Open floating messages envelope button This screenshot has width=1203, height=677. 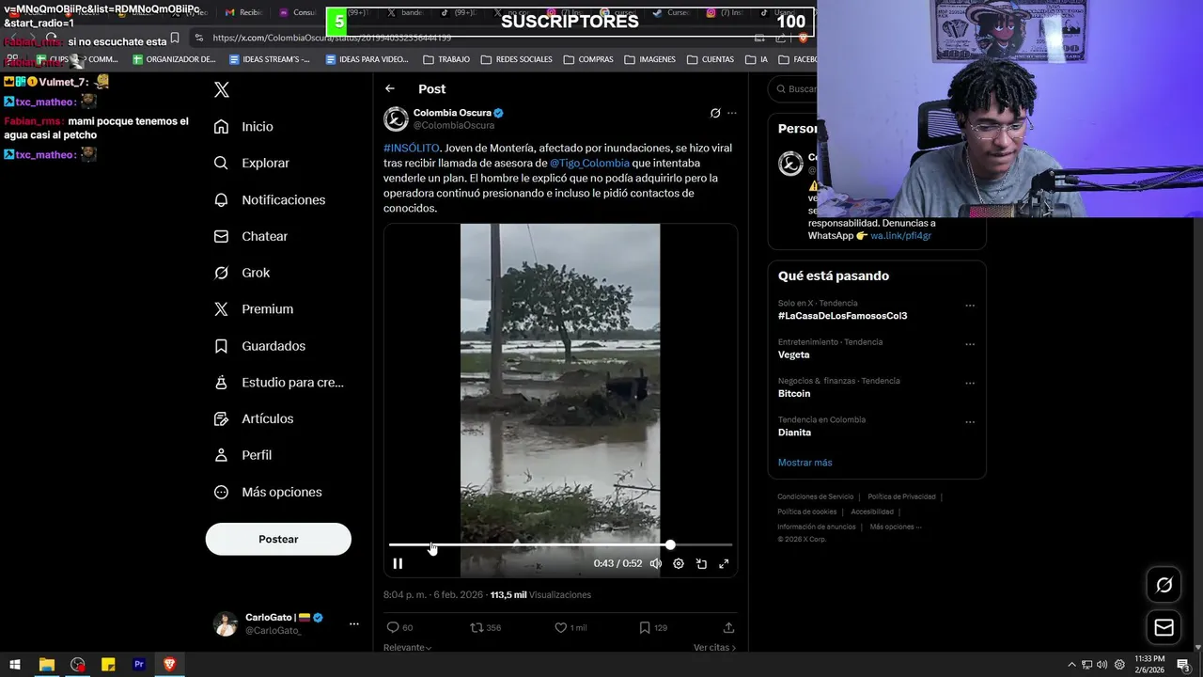pyautogui.click(x=1164, y=627)
